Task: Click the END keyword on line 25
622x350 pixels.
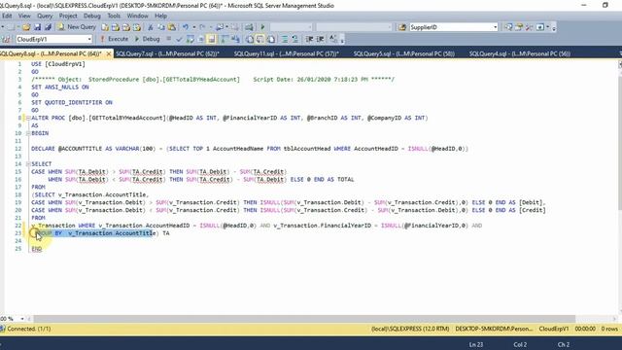Action: 37,249
